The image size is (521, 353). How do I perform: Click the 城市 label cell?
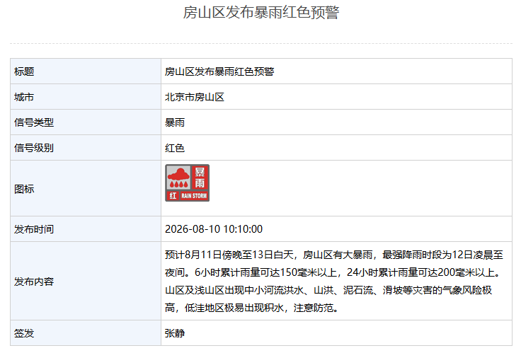point(86,97)
